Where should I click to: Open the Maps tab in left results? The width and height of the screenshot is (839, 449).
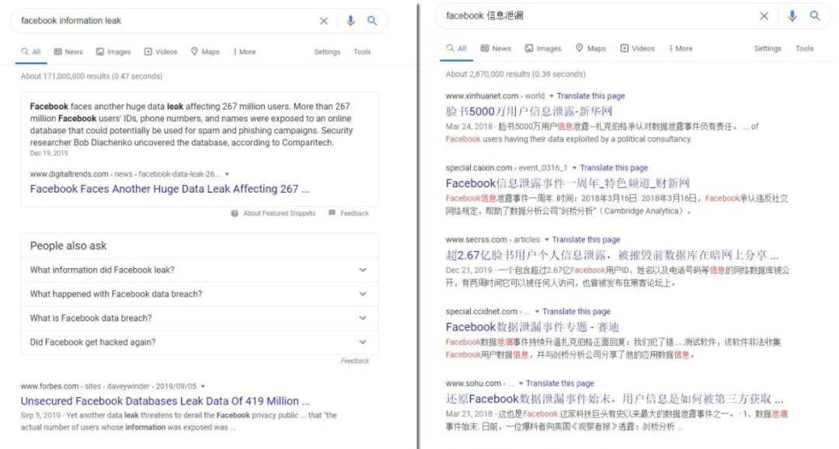[205, 52]
